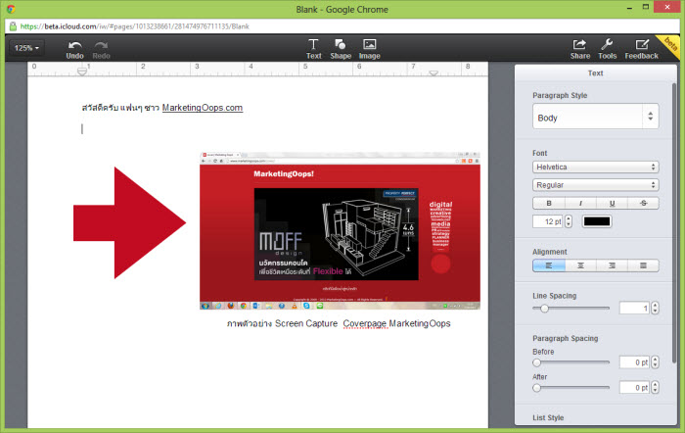Image resolution: width=685 pixels, height=433 pixels.
Task: Click the Before spacing stepper arrows
Action: coord(655,362)
